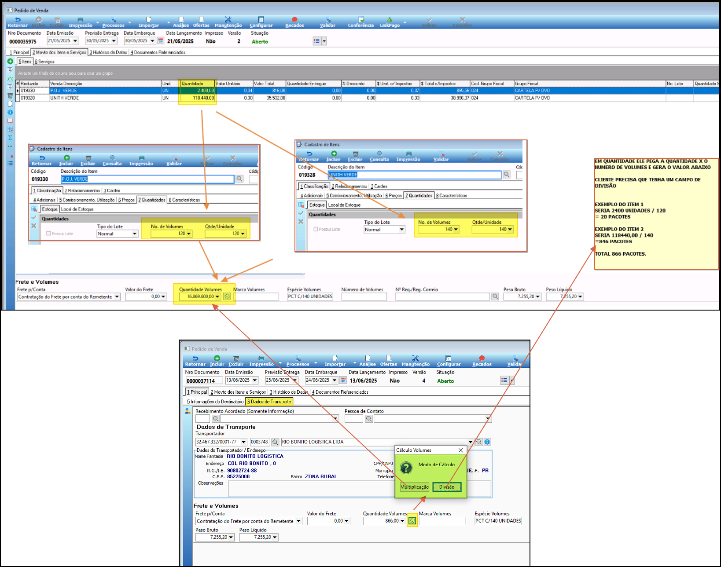Open calendar icon beside Data Embarque 30/05/2025

click(161, 41)
